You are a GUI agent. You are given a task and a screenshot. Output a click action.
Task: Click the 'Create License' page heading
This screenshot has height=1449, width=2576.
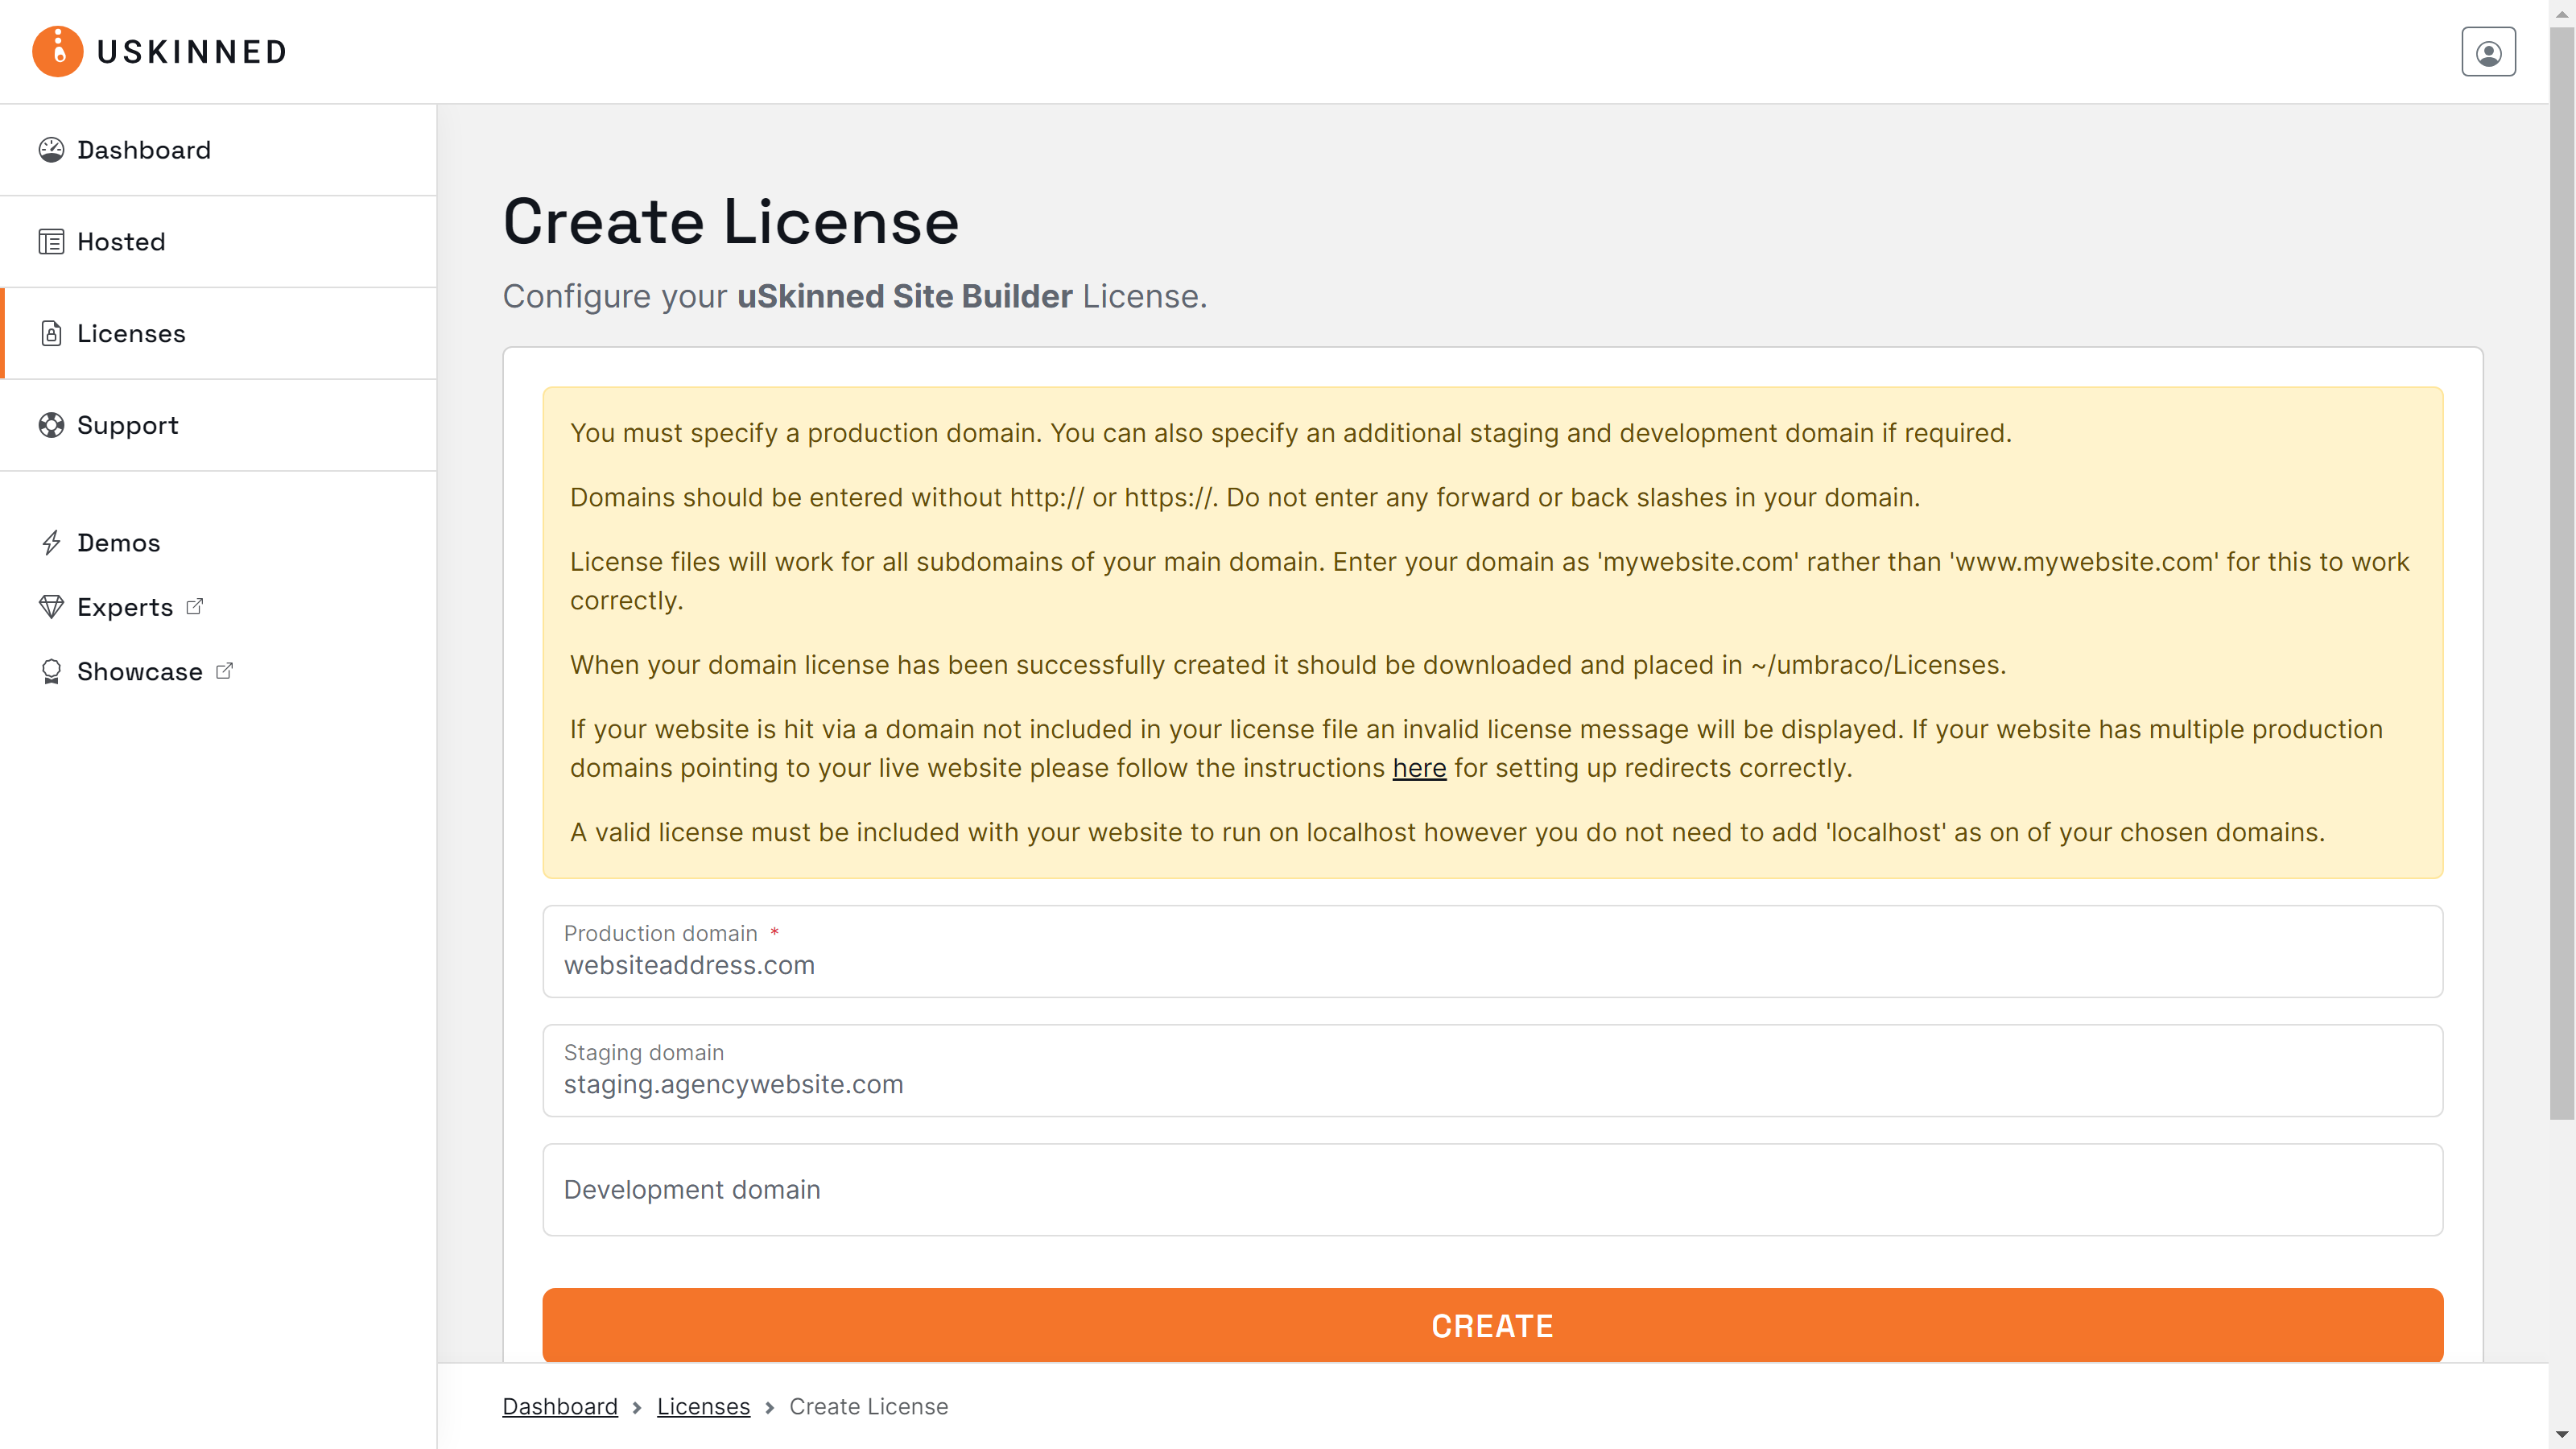(x=731, y=221)
